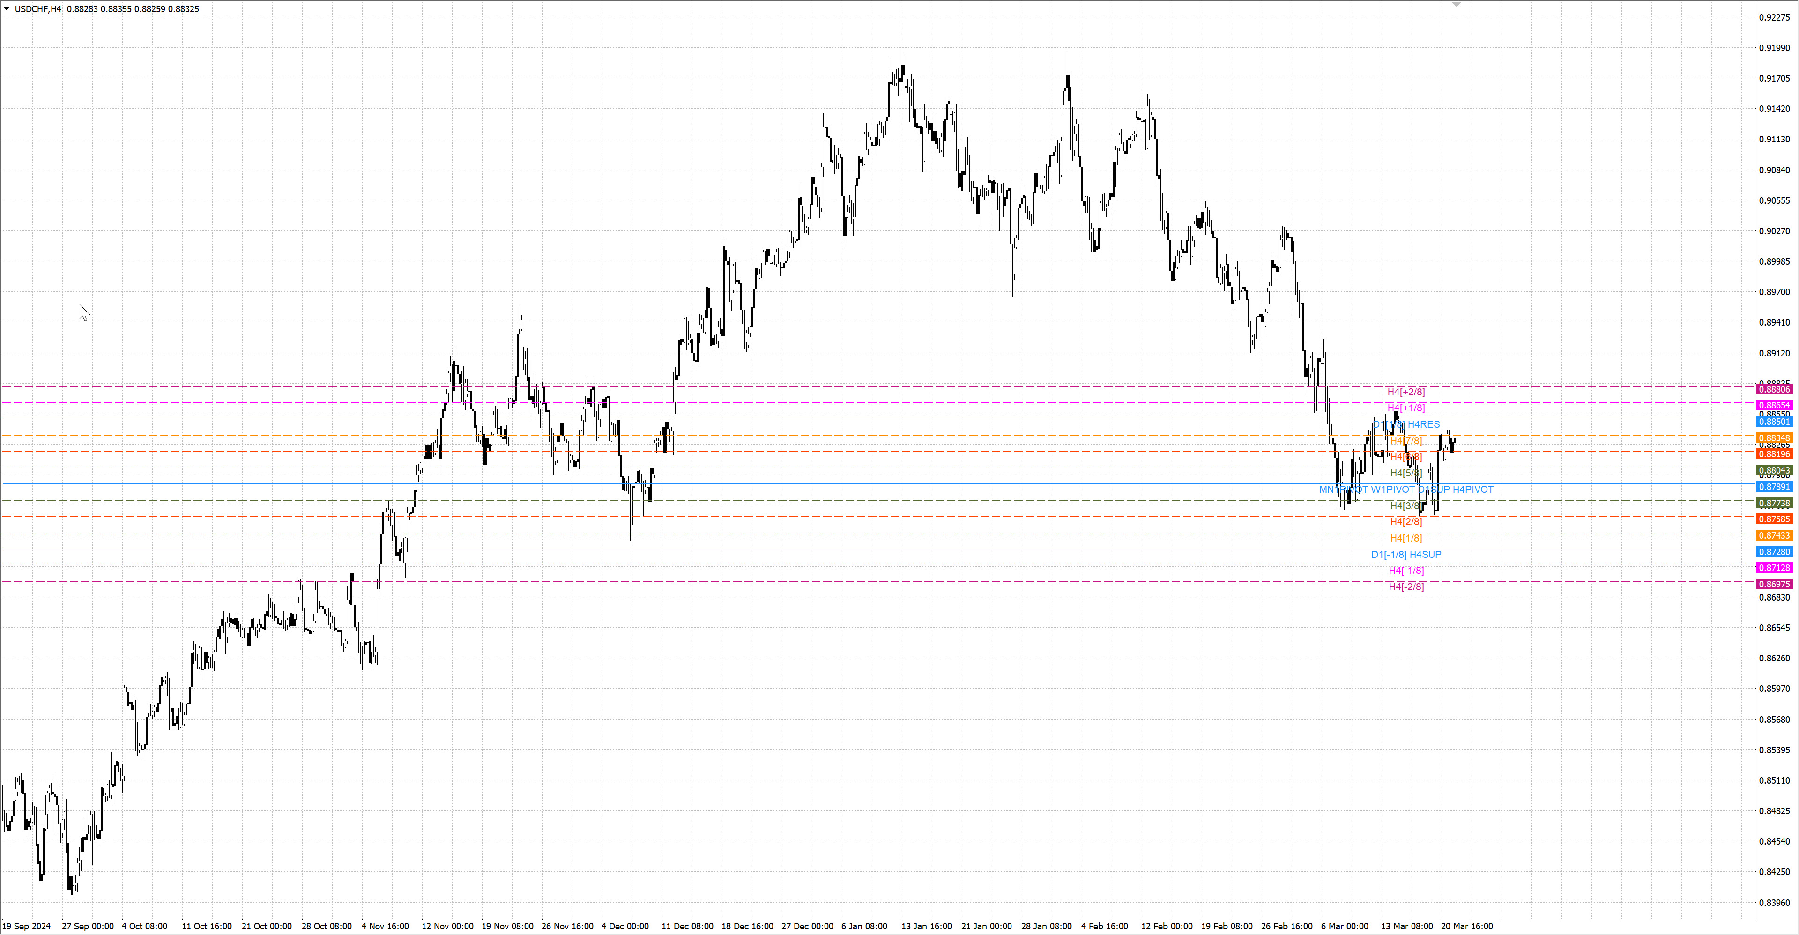Select the orange 0.88348 price tag

[1774, 438]
